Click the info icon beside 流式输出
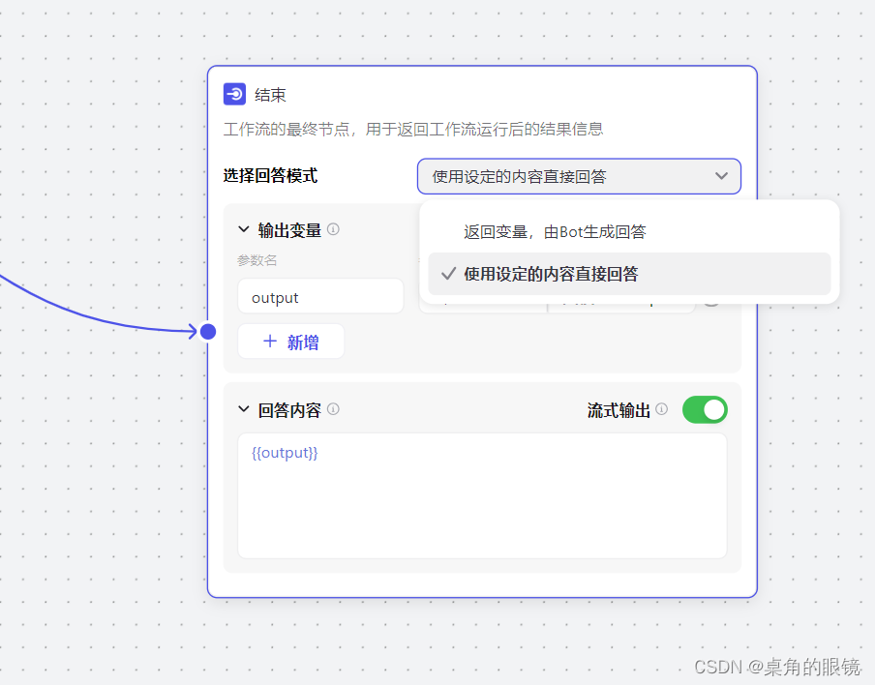Viewport: 875px width, 685px height. tap(661, 409)
